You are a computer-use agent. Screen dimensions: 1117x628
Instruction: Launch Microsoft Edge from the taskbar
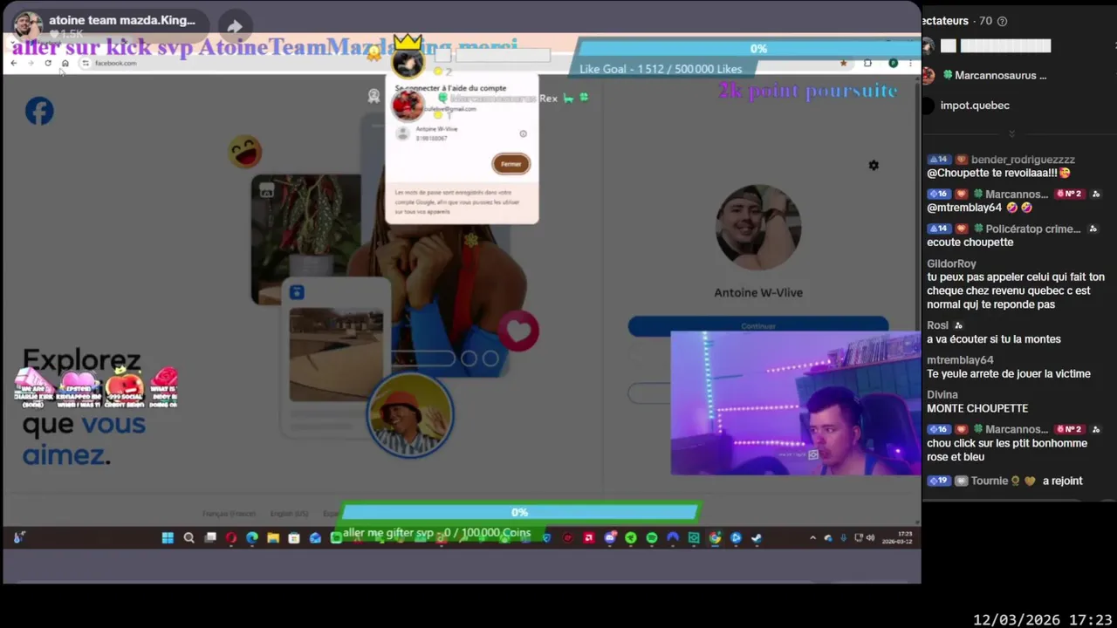[x=252, y=538]
